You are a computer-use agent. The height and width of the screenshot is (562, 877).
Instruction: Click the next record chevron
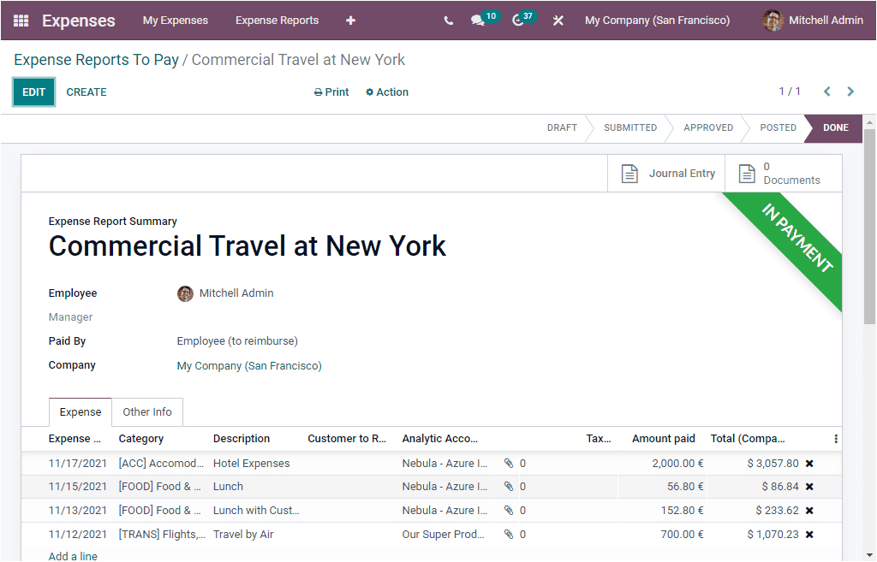click(850, 91)
